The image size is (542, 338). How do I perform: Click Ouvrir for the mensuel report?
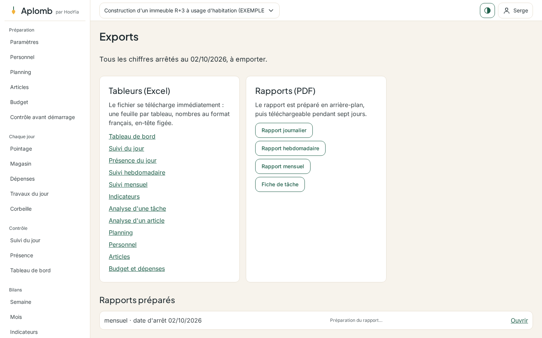click(519, 320)
